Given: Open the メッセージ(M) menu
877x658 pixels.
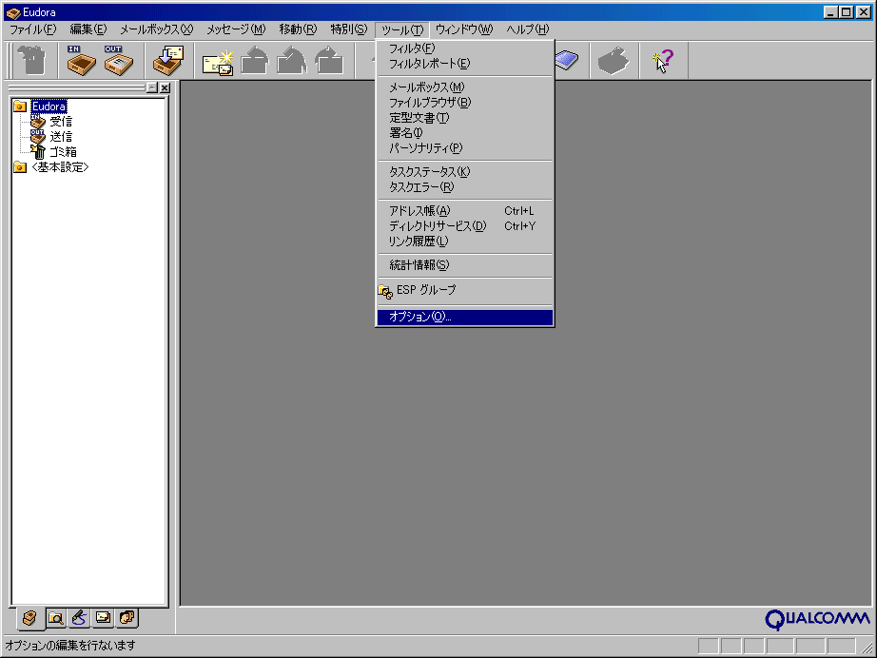Looking at the screenshot, I should (236, 29).
